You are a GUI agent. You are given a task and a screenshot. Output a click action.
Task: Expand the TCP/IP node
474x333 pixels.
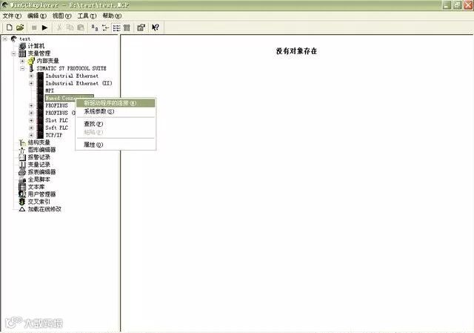click(x=31, y=135)
